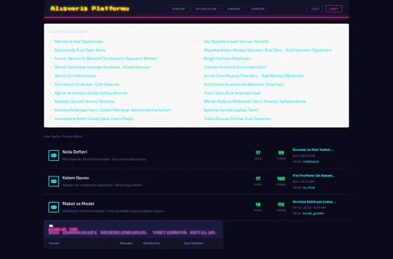This screenshot has height=259, width=393.
Task: Click the Son Gönderi column header
Action: (x=194, y=243)
